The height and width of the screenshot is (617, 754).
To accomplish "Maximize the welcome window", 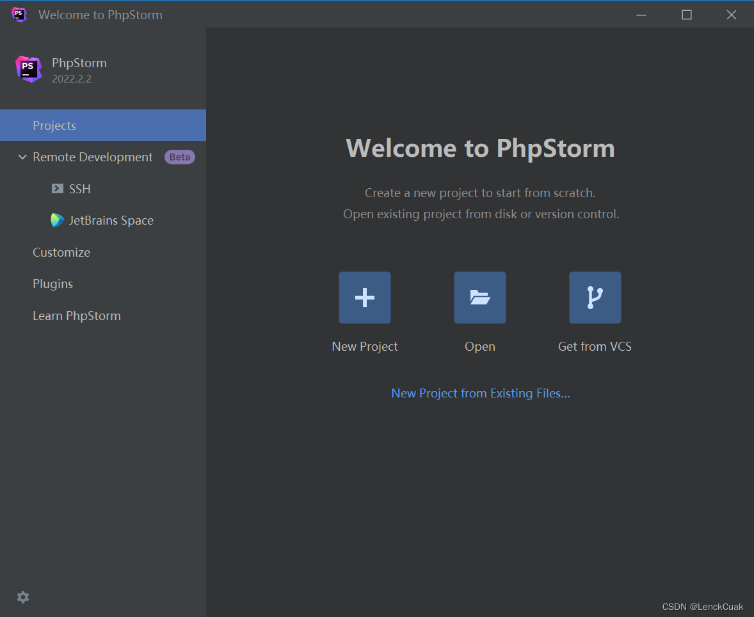I will click(687, 15).
